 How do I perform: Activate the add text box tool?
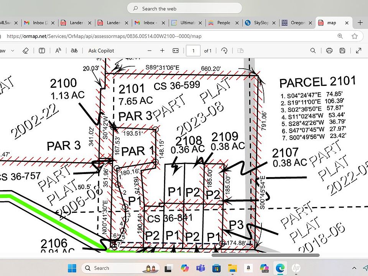click(x=42, y=51)
